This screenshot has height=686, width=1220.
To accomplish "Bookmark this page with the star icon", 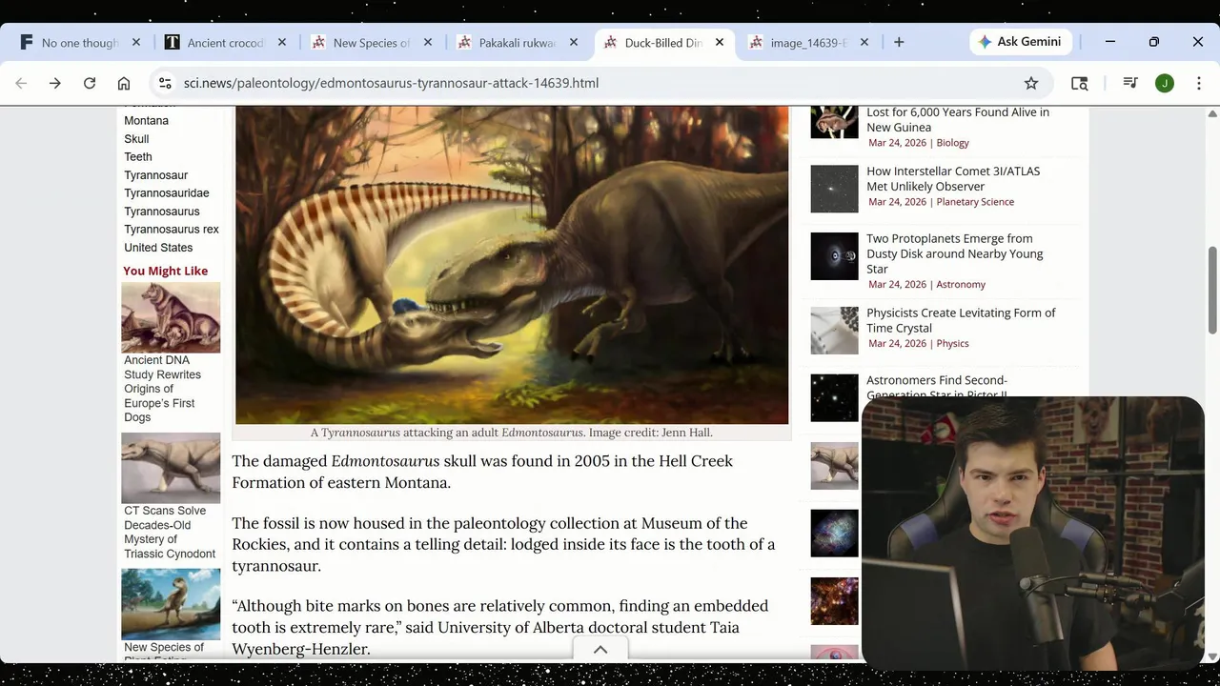I will 1031,83.
